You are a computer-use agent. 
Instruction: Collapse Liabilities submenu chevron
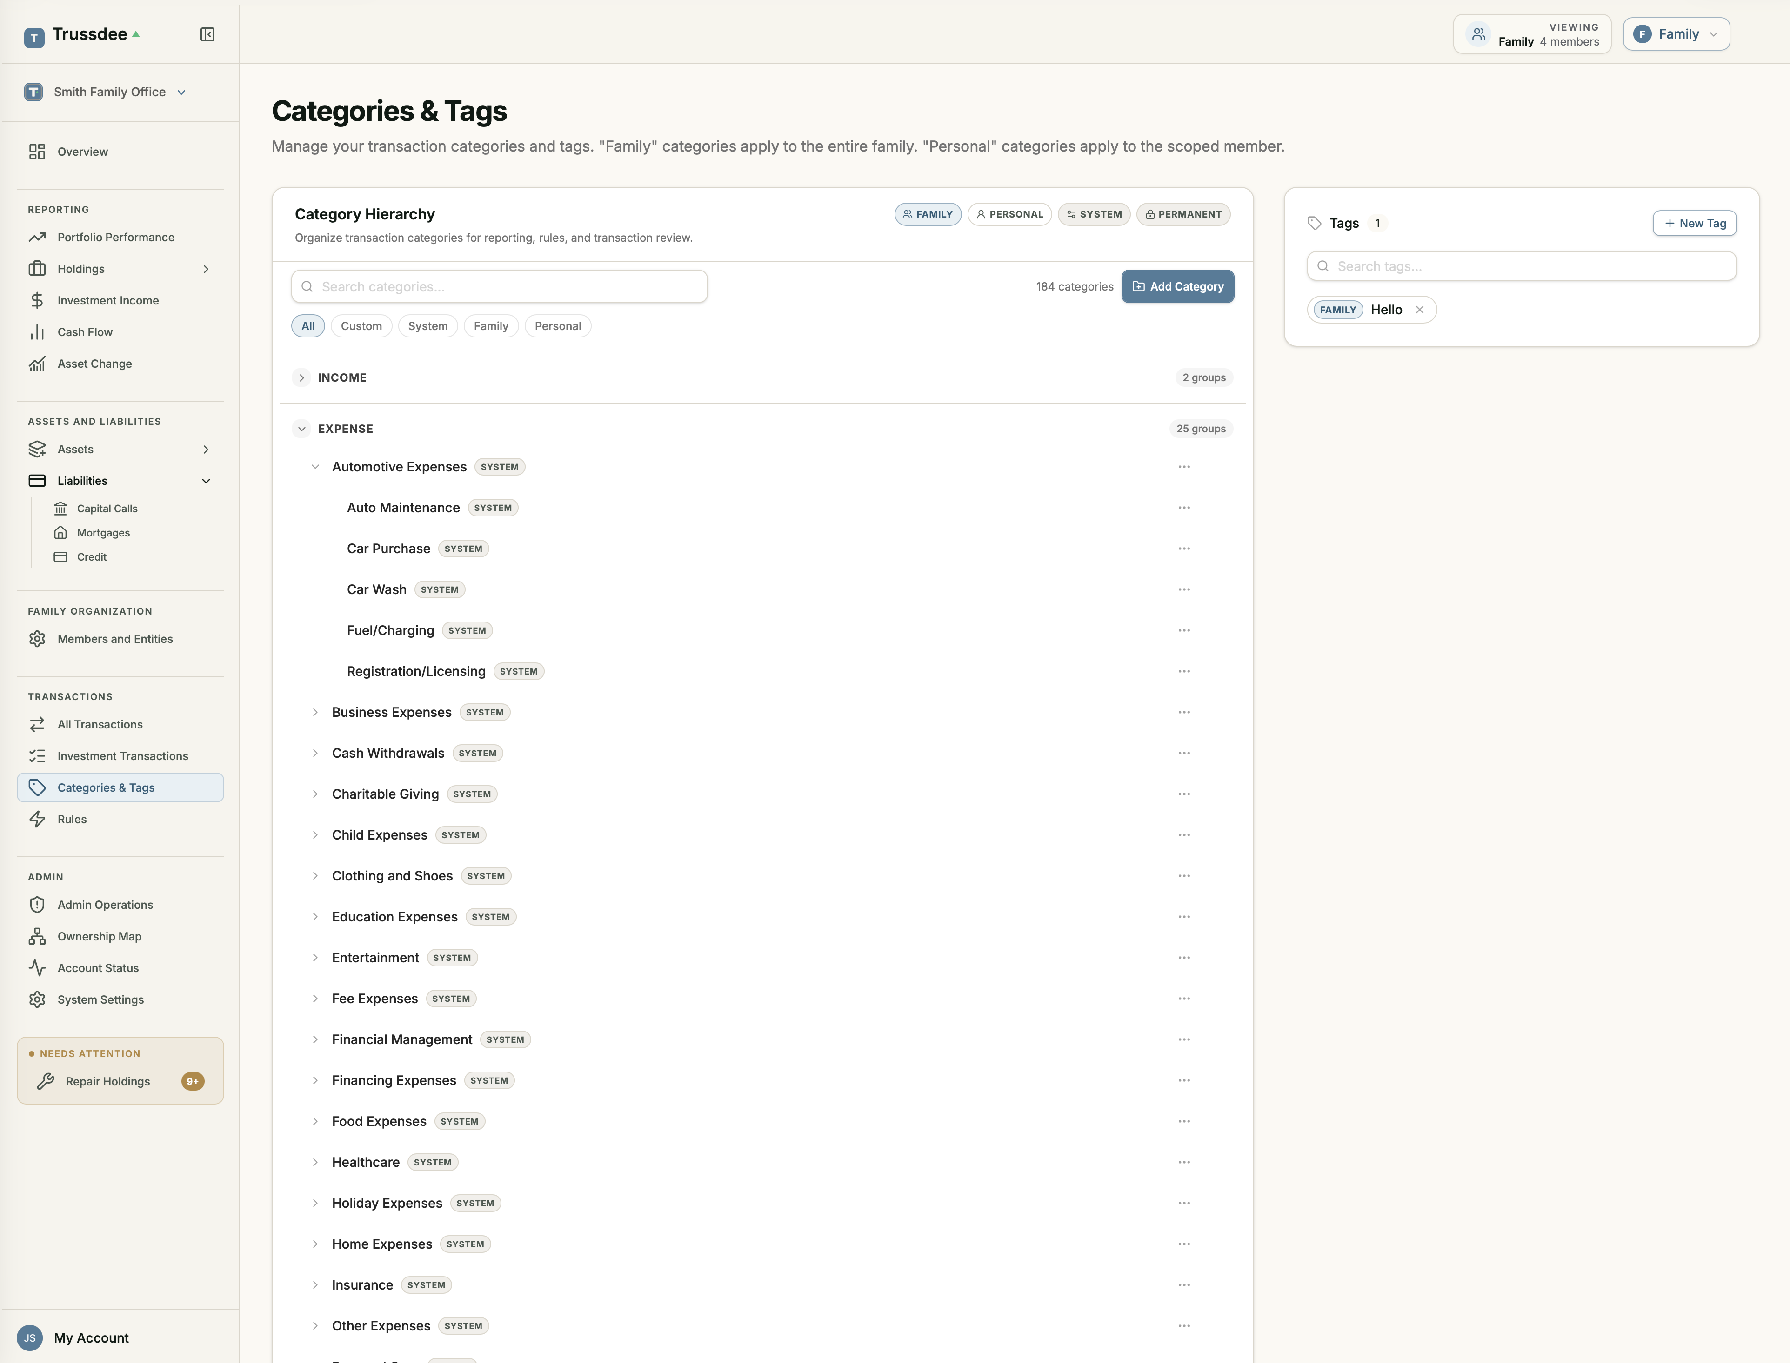tap(206, 480)
